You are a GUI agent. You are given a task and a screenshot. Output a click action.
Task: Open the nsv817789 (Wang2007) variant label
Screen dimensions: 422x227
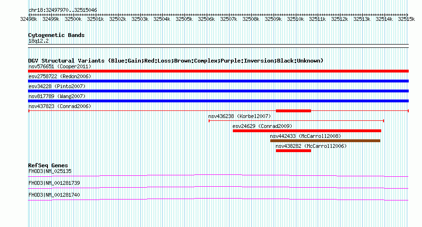pos(57,96)
